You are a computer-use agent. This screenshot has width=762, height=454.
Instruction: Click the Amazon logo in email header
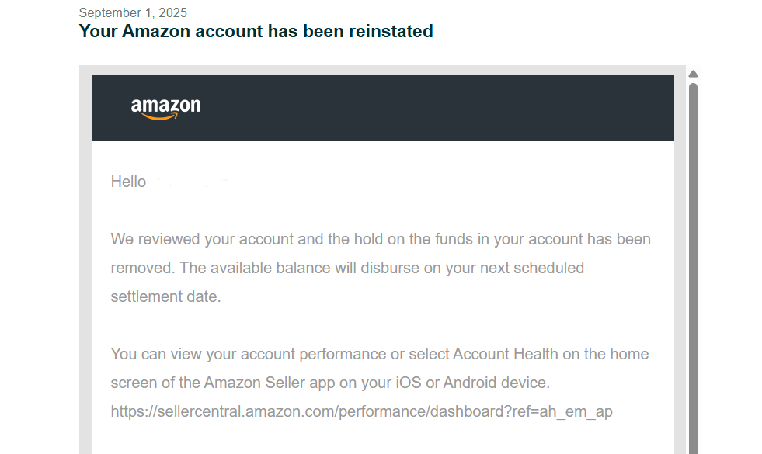point(165,108)
